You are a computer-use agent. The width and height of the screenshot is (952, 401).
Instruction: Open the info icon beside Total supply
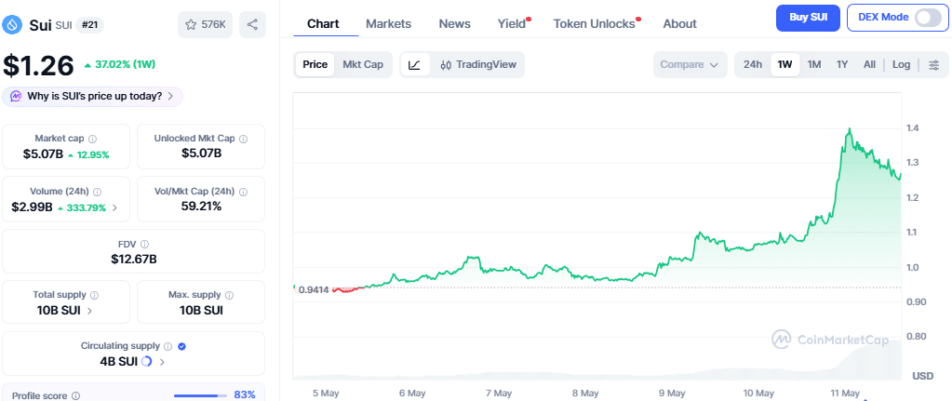[x=94, y=295]
